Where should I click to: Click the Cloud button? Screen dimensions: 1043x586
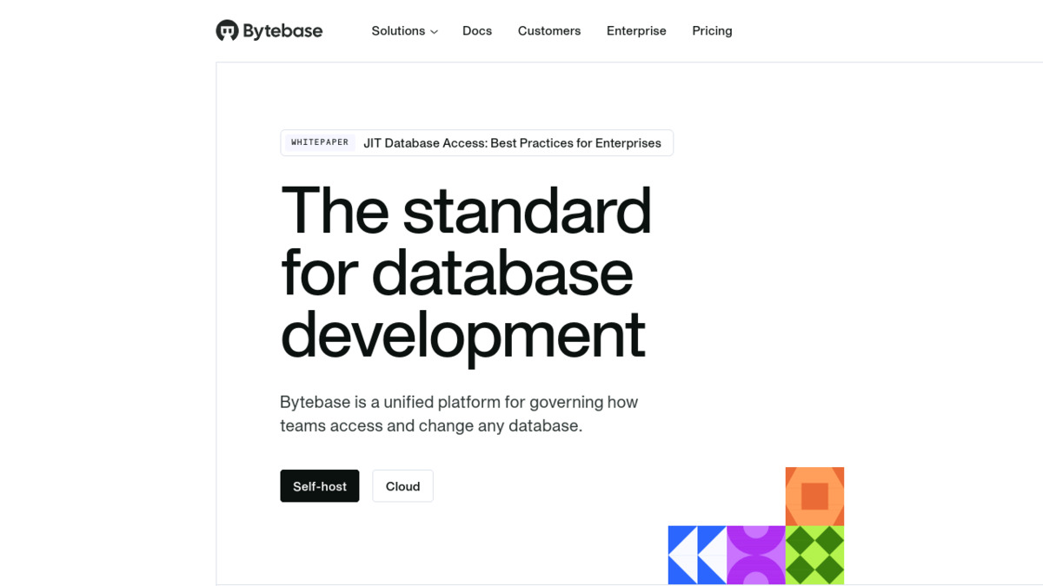[x=402, y=486]
